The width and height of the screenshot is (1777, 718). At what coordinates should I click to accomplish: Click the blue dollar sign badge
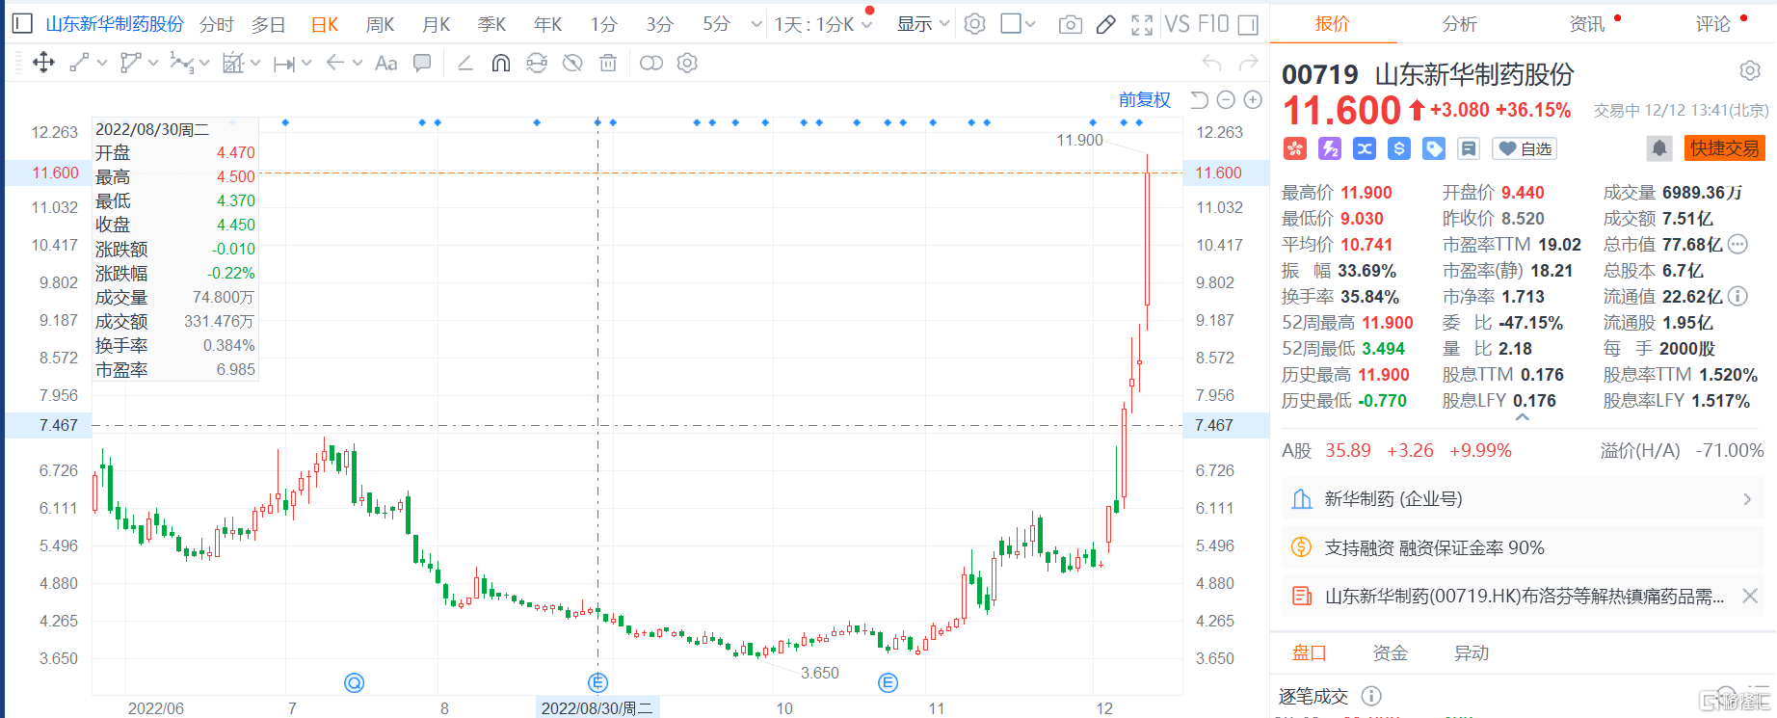pyautogui.click(x=1399, y=148)
